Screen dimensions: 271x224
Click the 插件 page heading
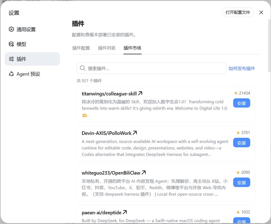[x=78, y=23]
